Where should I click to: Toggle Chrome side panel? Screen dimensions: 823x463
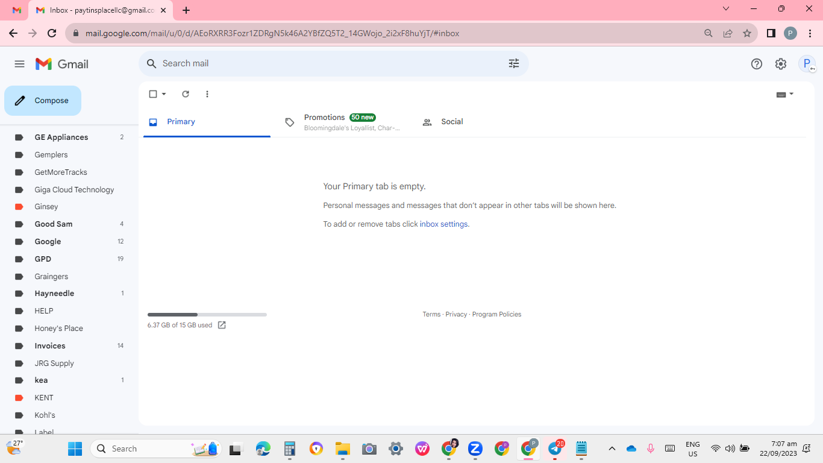(771, 33)
